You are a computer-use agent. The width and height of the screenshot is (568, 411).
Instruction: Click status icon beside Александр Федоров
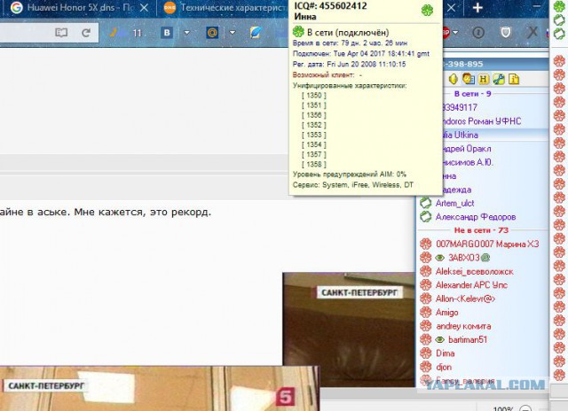tap(426, 217)
